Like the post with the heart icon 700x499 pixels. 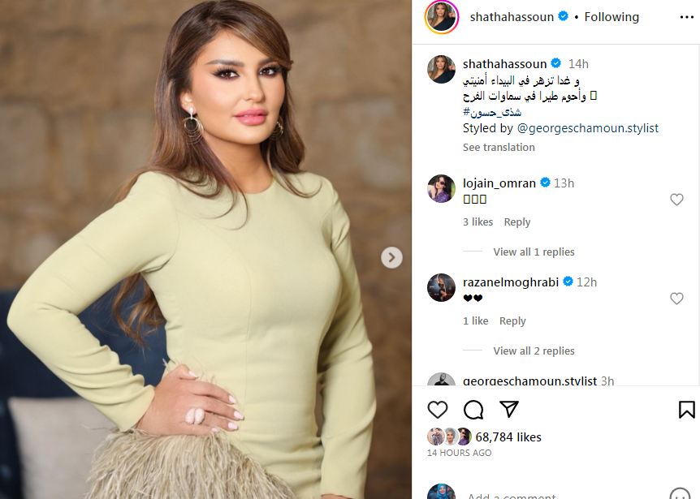pos(438,410)
